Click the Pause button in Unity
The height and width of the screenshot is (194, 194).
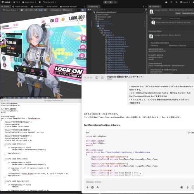click(110, 2)
